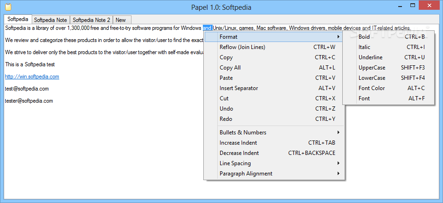The height and width of the screenshot is (203, 443).
Task: Open Font dialog from Format submenu
Action: tap(388, 98)
